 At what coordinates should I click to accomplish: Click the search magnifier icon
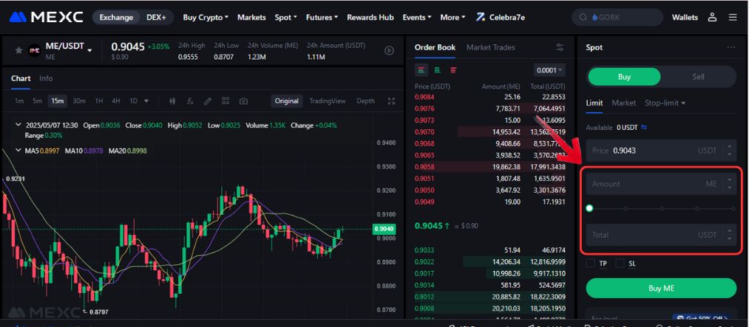click(583, 17)
